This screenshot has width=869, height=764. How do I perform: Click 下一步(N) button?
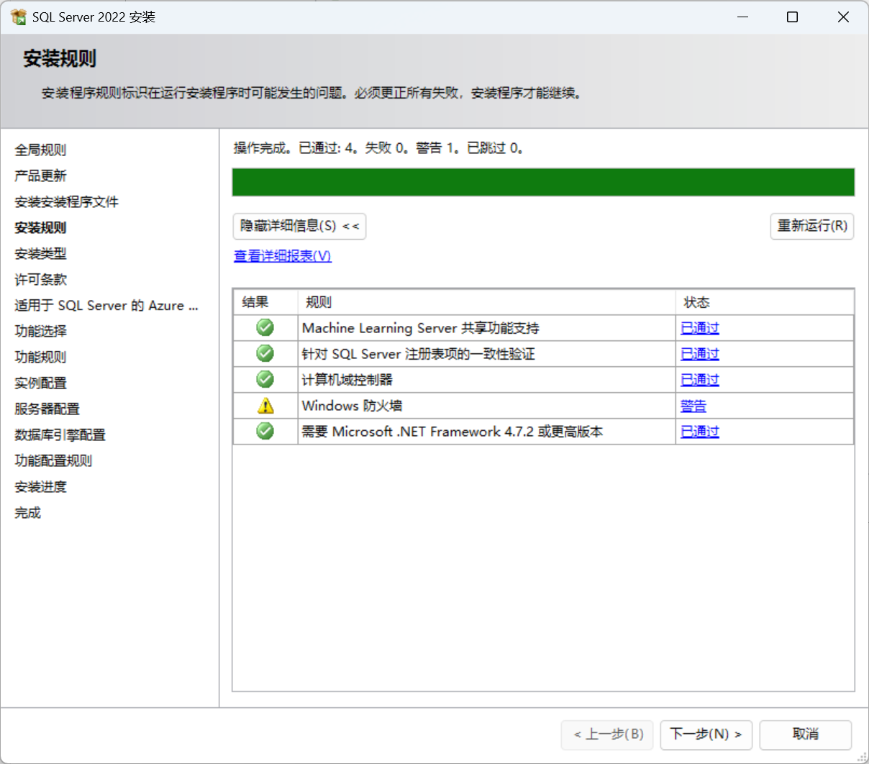point(706,735)
